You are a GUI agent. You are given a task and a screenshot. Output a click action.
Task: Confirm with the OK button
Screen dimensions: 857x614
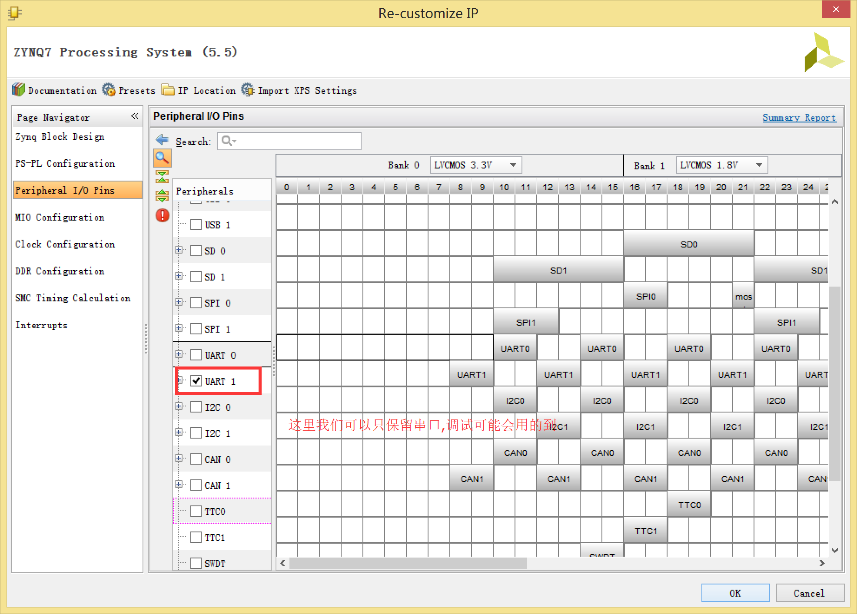[x=735, y=593]
